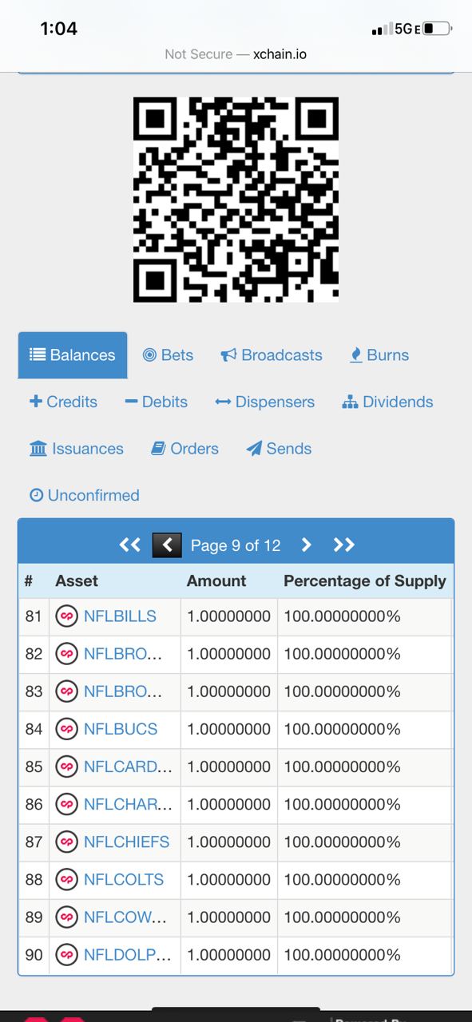Image resolution: width=472 pixels, height=1022 pixels.
Task: Click the NFLCHIEFS asset icon
Action: (x=66, y=842)
